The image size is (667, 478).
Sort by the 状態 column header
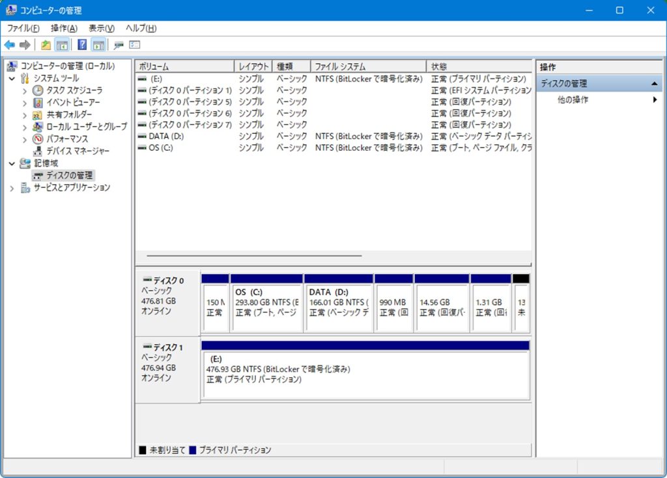point(479,66)
